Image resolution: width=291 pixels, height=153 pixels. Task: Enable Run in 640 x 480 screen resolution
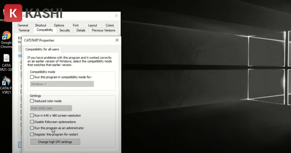tap(32, 115)
